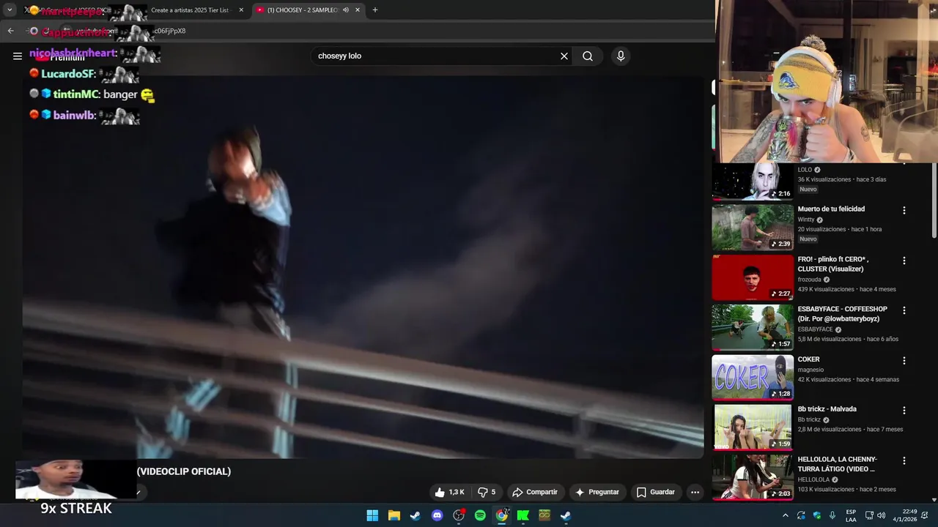
Task: Open the Bb trickz Malvada thumbnail
Action: click(753, 427)
